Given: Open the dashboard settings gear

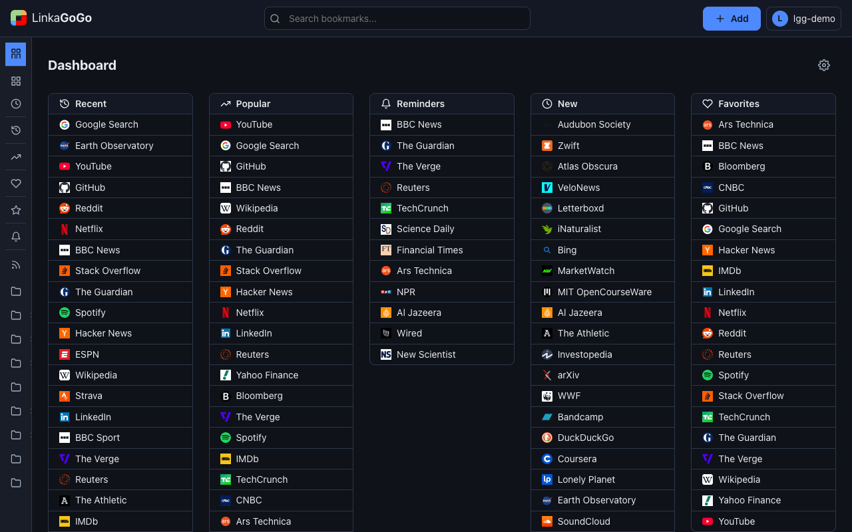Looking at the screenshot, I should 824,65.
